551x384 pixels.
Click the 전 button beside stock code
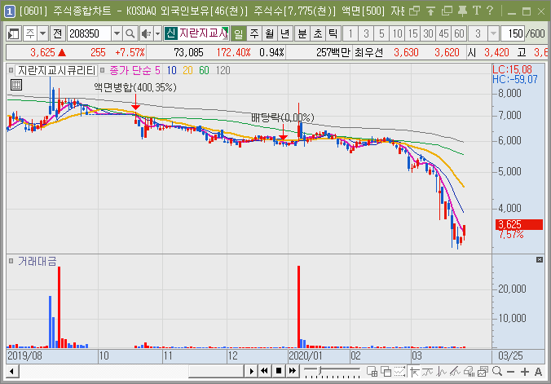58,33
